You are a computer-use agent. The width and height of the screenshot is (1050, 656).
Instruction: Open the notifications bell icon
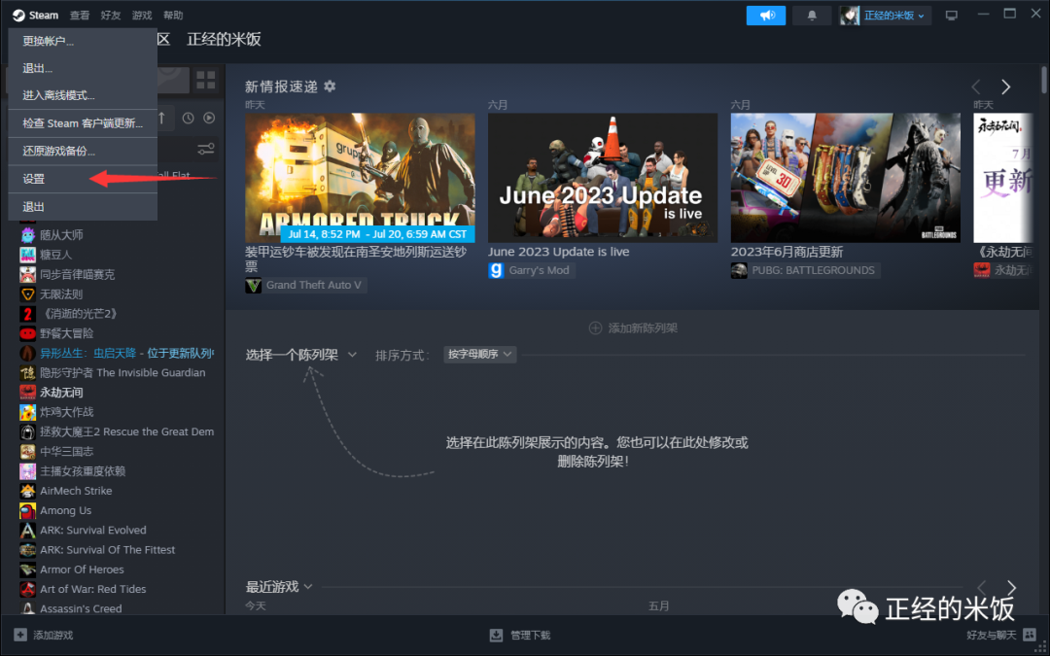click(812, 16)
